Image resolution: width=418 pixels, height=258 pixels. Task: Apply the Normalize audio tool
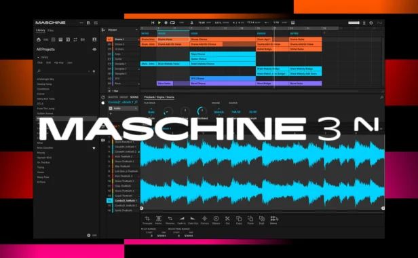pyautogui.click(x=159, y=219)
